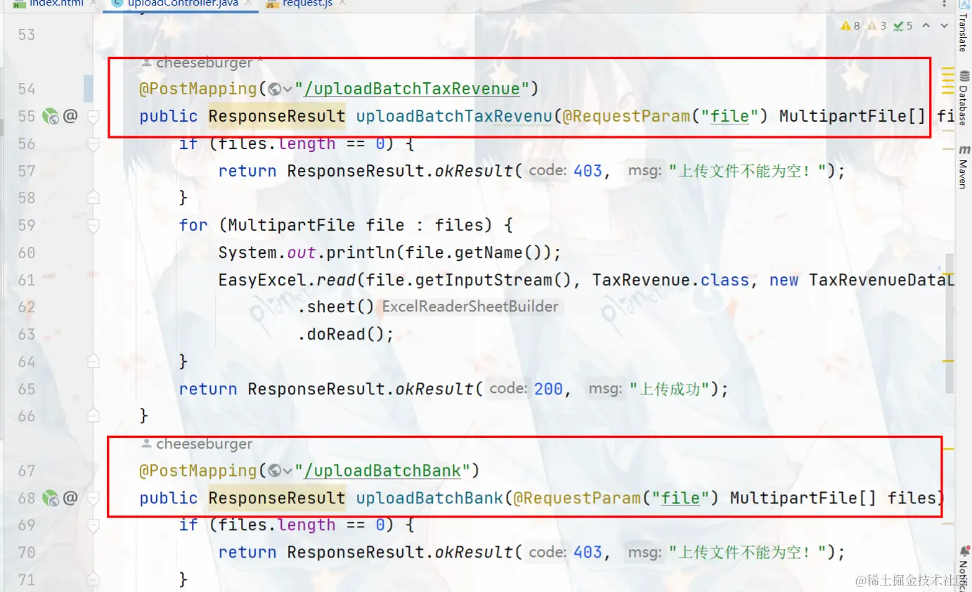
Task: Open the Database tool window icon
Action: [964, 75]
